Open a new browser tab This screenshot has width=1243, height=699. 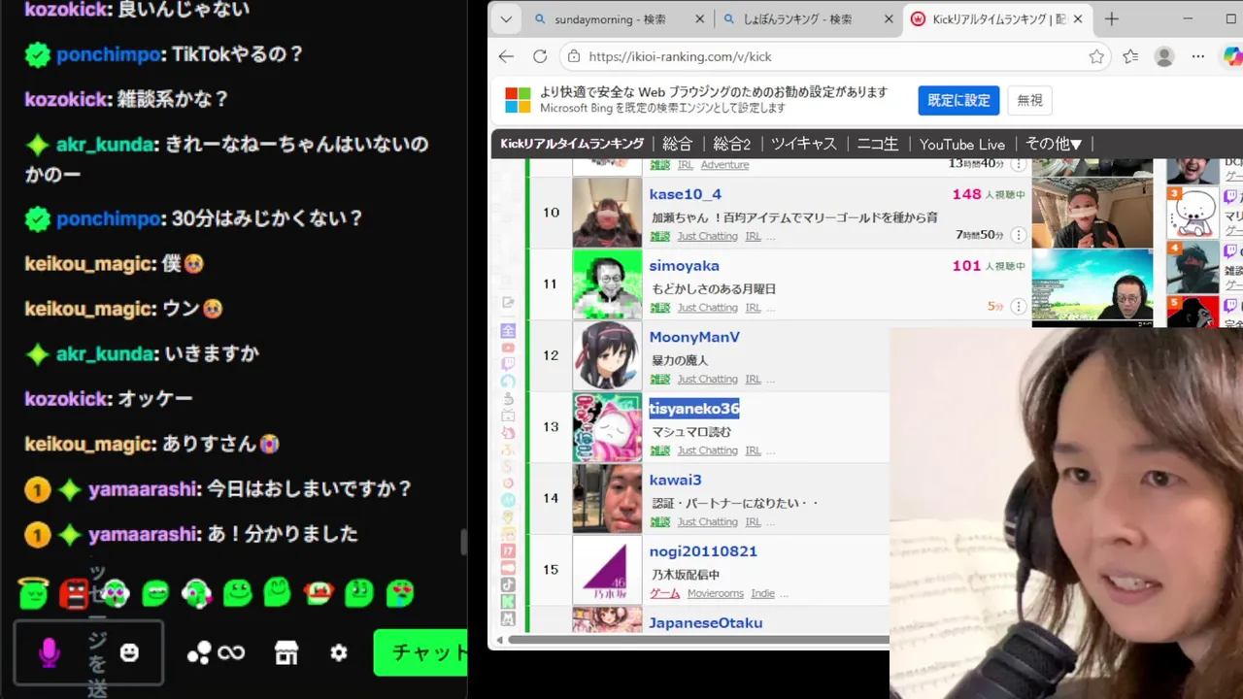point(1112,18)
